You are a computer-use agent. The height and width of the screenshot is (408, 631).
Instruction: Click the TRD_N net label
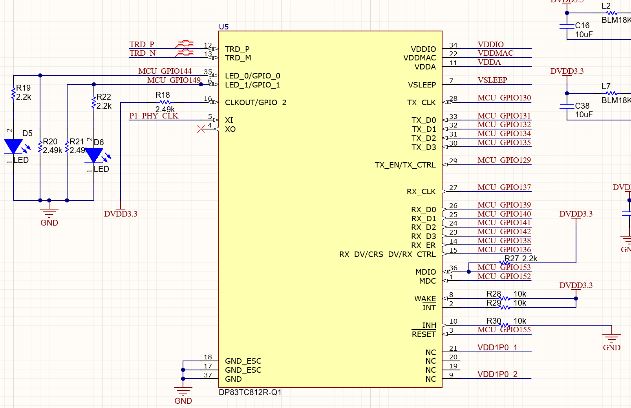point(143,53)
